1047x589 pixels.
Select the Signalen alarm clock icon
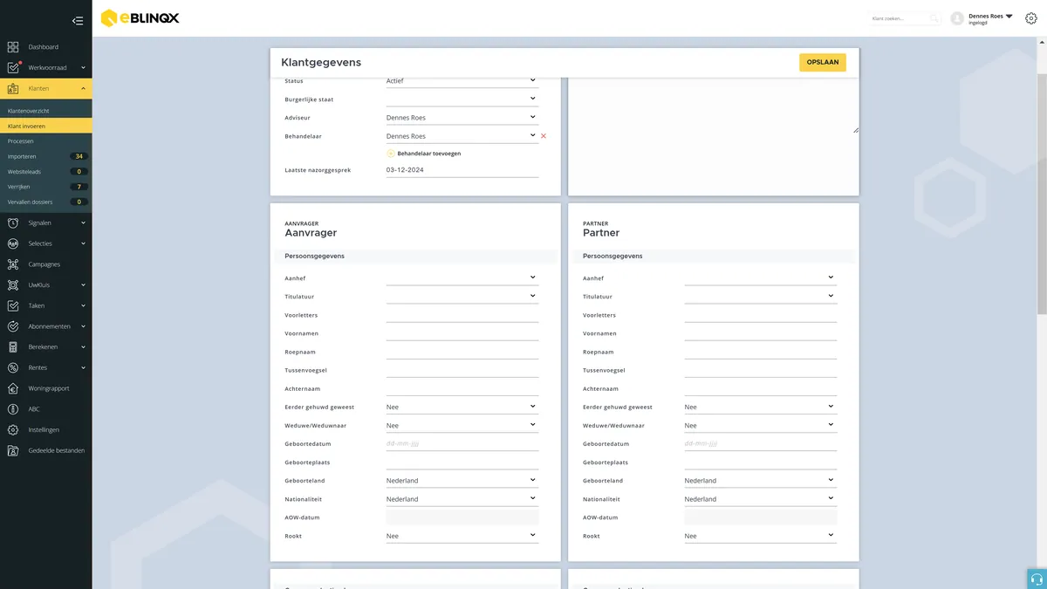[x=13, y=223]
